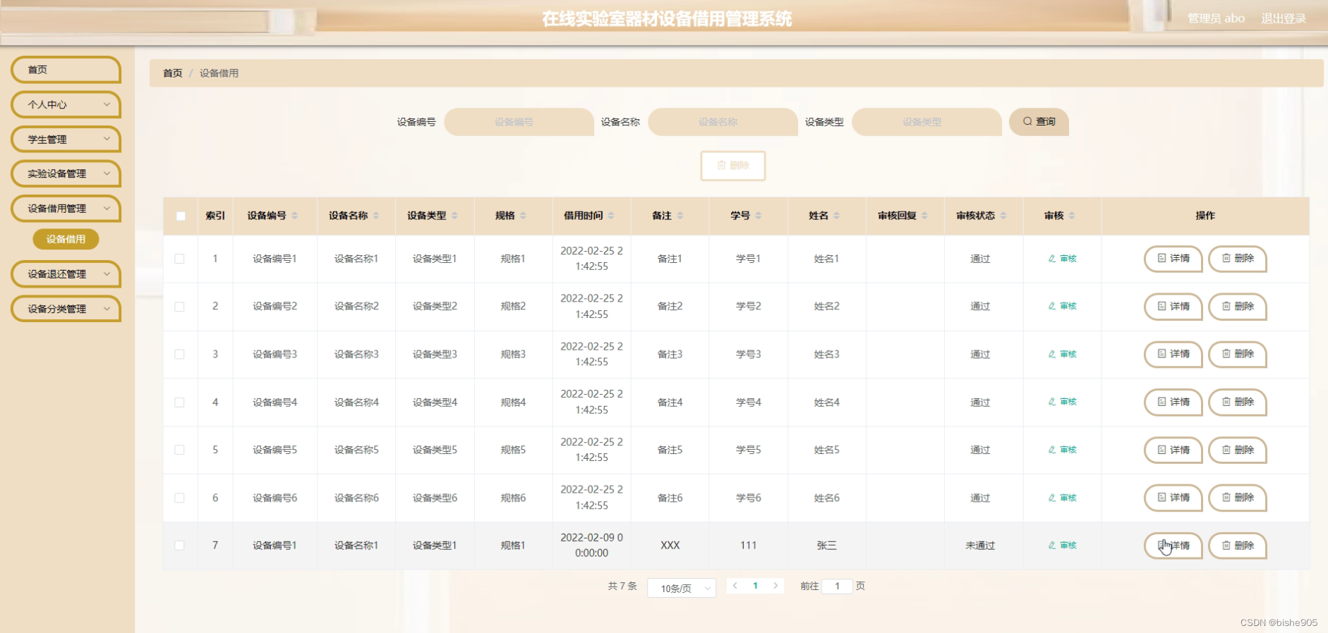Sort by 审核 column sort icon
1328x633 pixels.
tap(1071, 216)
